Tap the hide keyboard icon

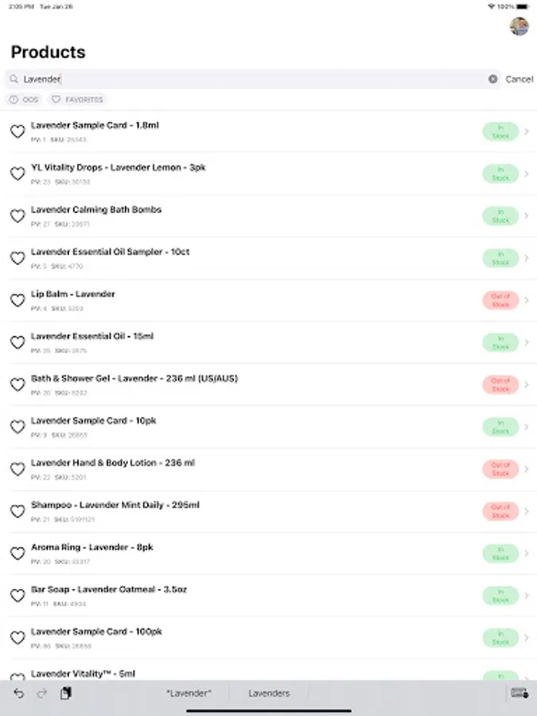point(519,693)
